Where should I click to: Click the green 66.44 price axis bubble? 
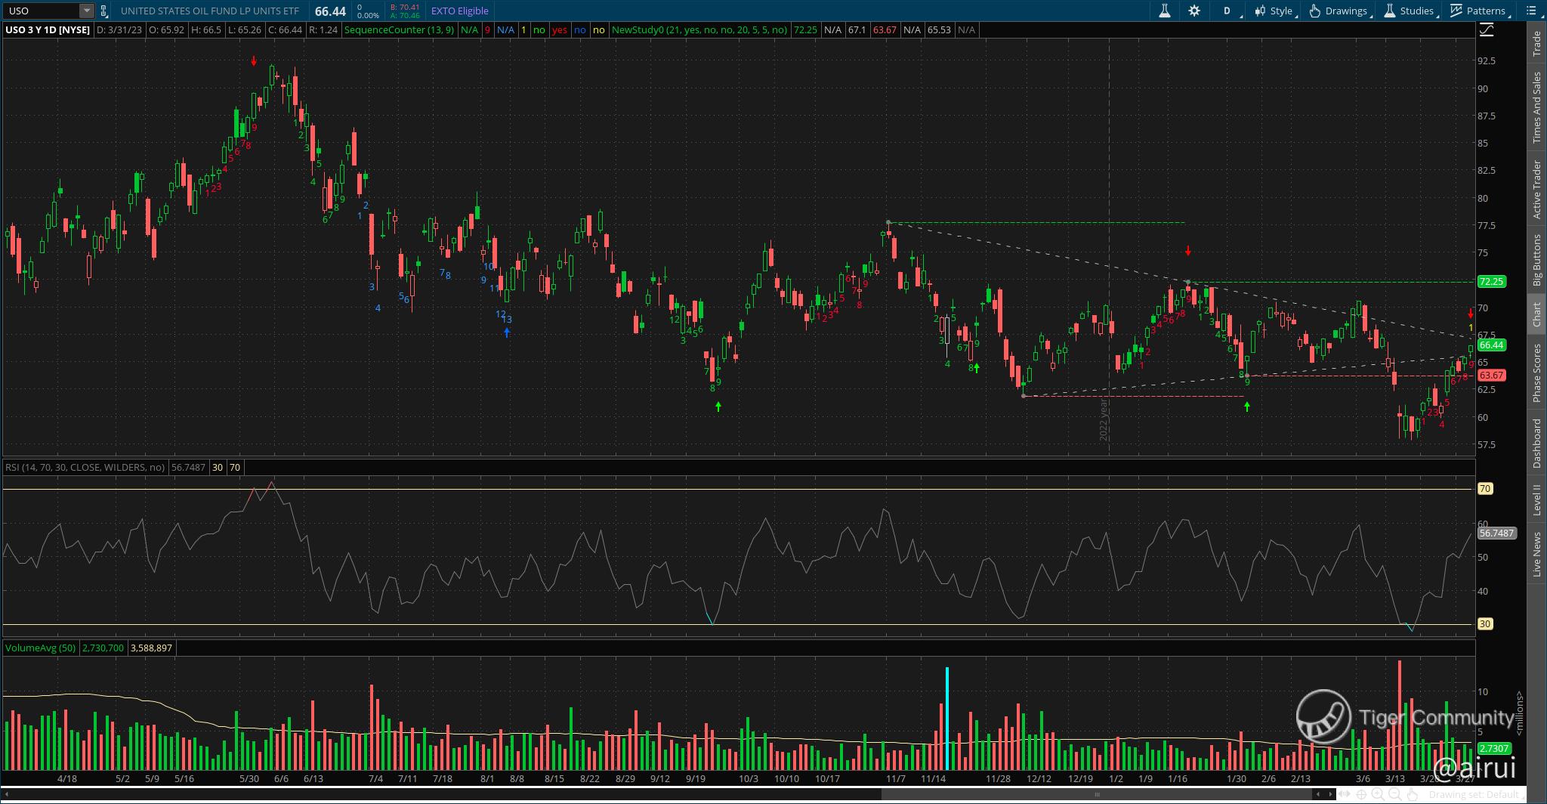coord(1491,345)
